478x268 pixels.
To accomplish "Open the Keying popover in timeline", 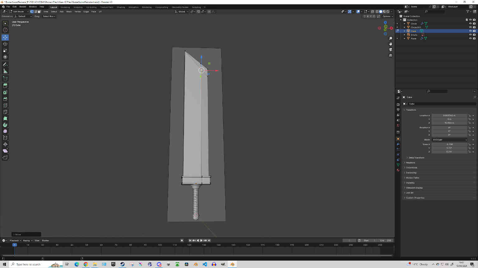I will point(27,240).
